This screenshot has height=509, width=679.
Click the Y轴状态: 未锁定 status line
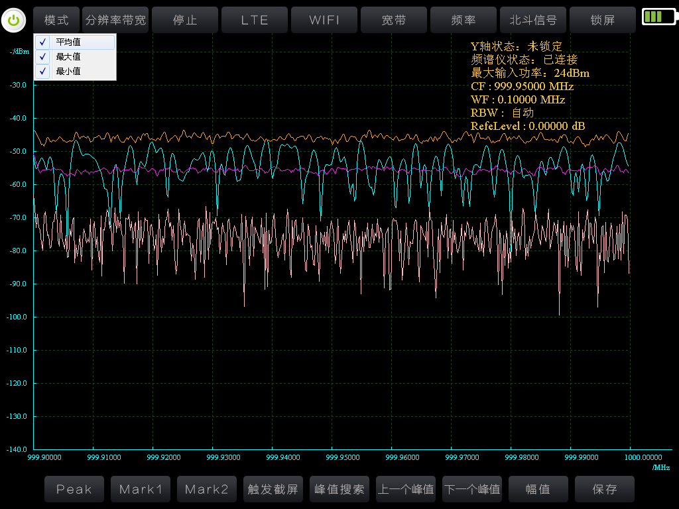click(x=517, y=46)
